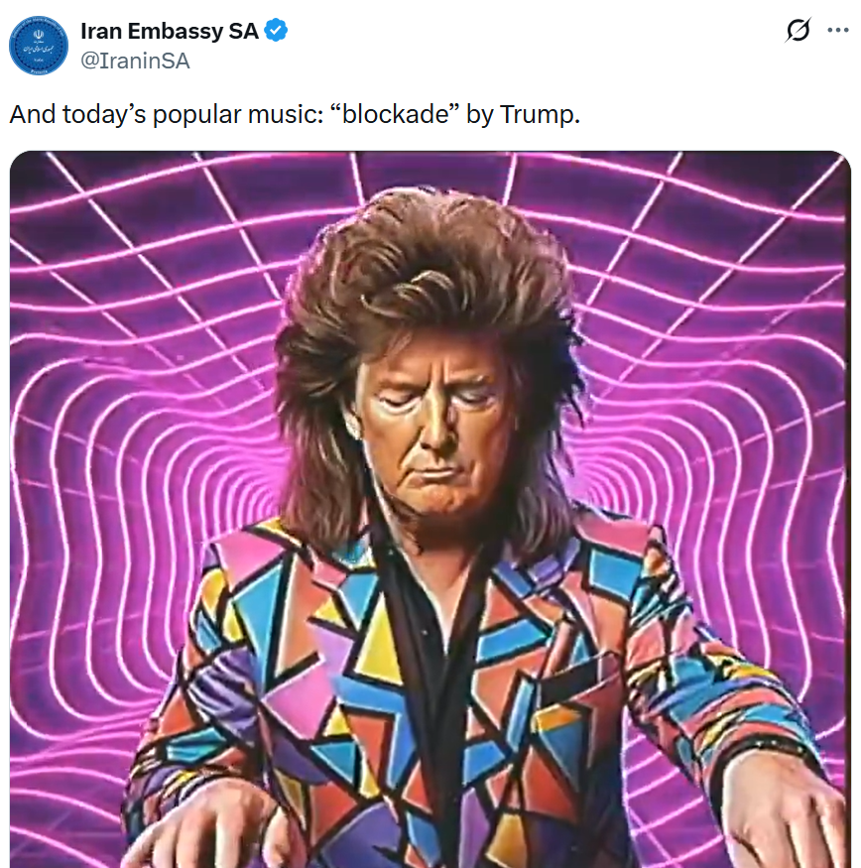The width and height of the screenshot is (861, 868).
Task: Click the Iran Embassy SA display name
Action: (170, 31)
